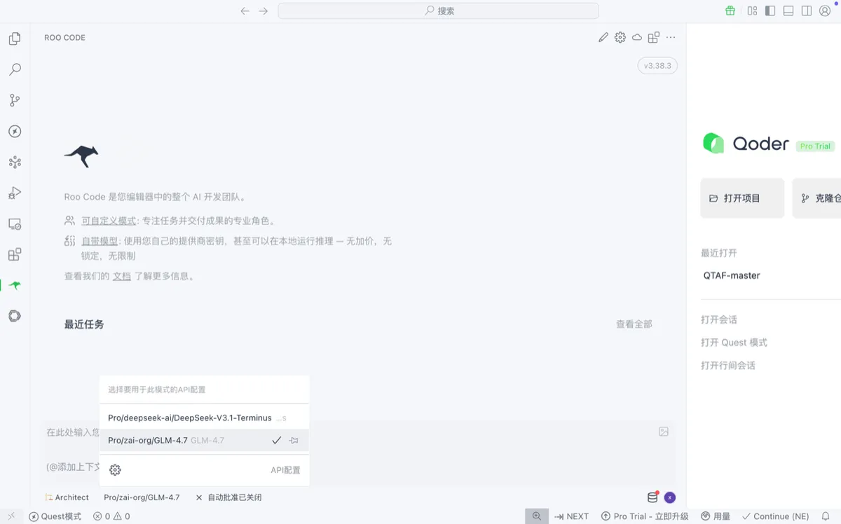Viewport: 841px width, 524px height.
Task: Click the Pro Trial badge beside Qoder
Action: click(815, 146)
